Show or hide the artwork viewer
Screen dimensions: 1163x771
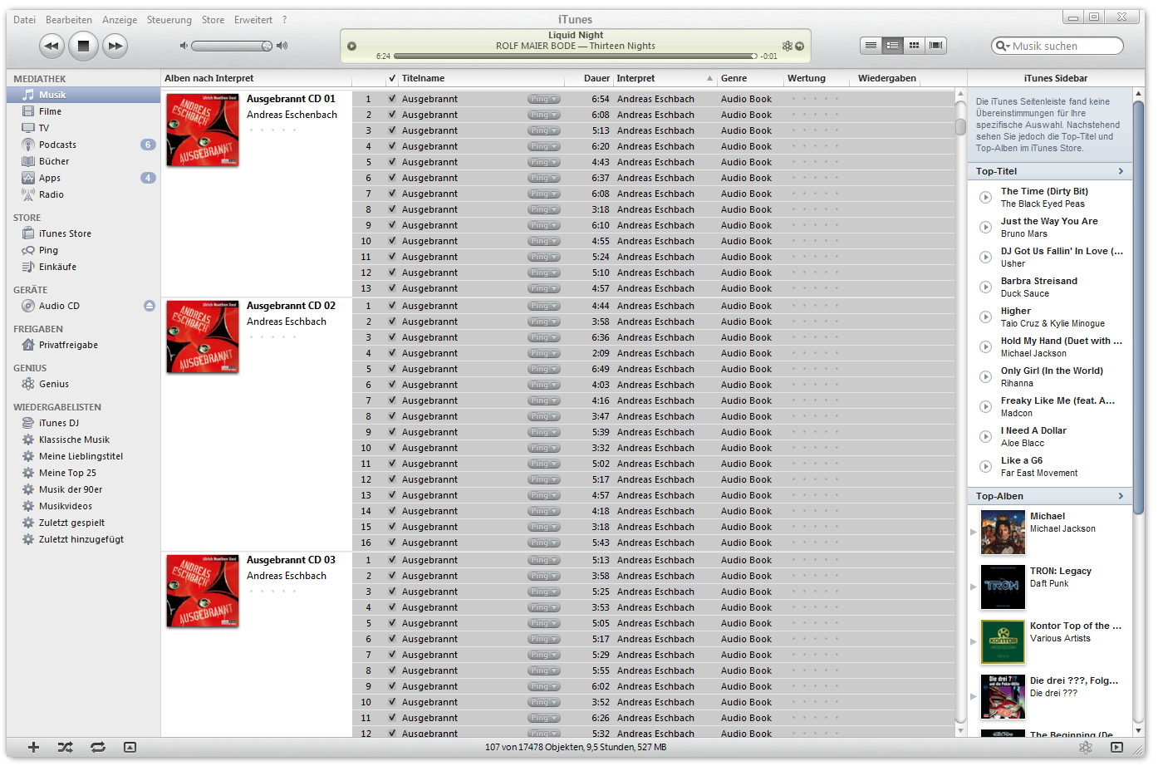[130, 747]
